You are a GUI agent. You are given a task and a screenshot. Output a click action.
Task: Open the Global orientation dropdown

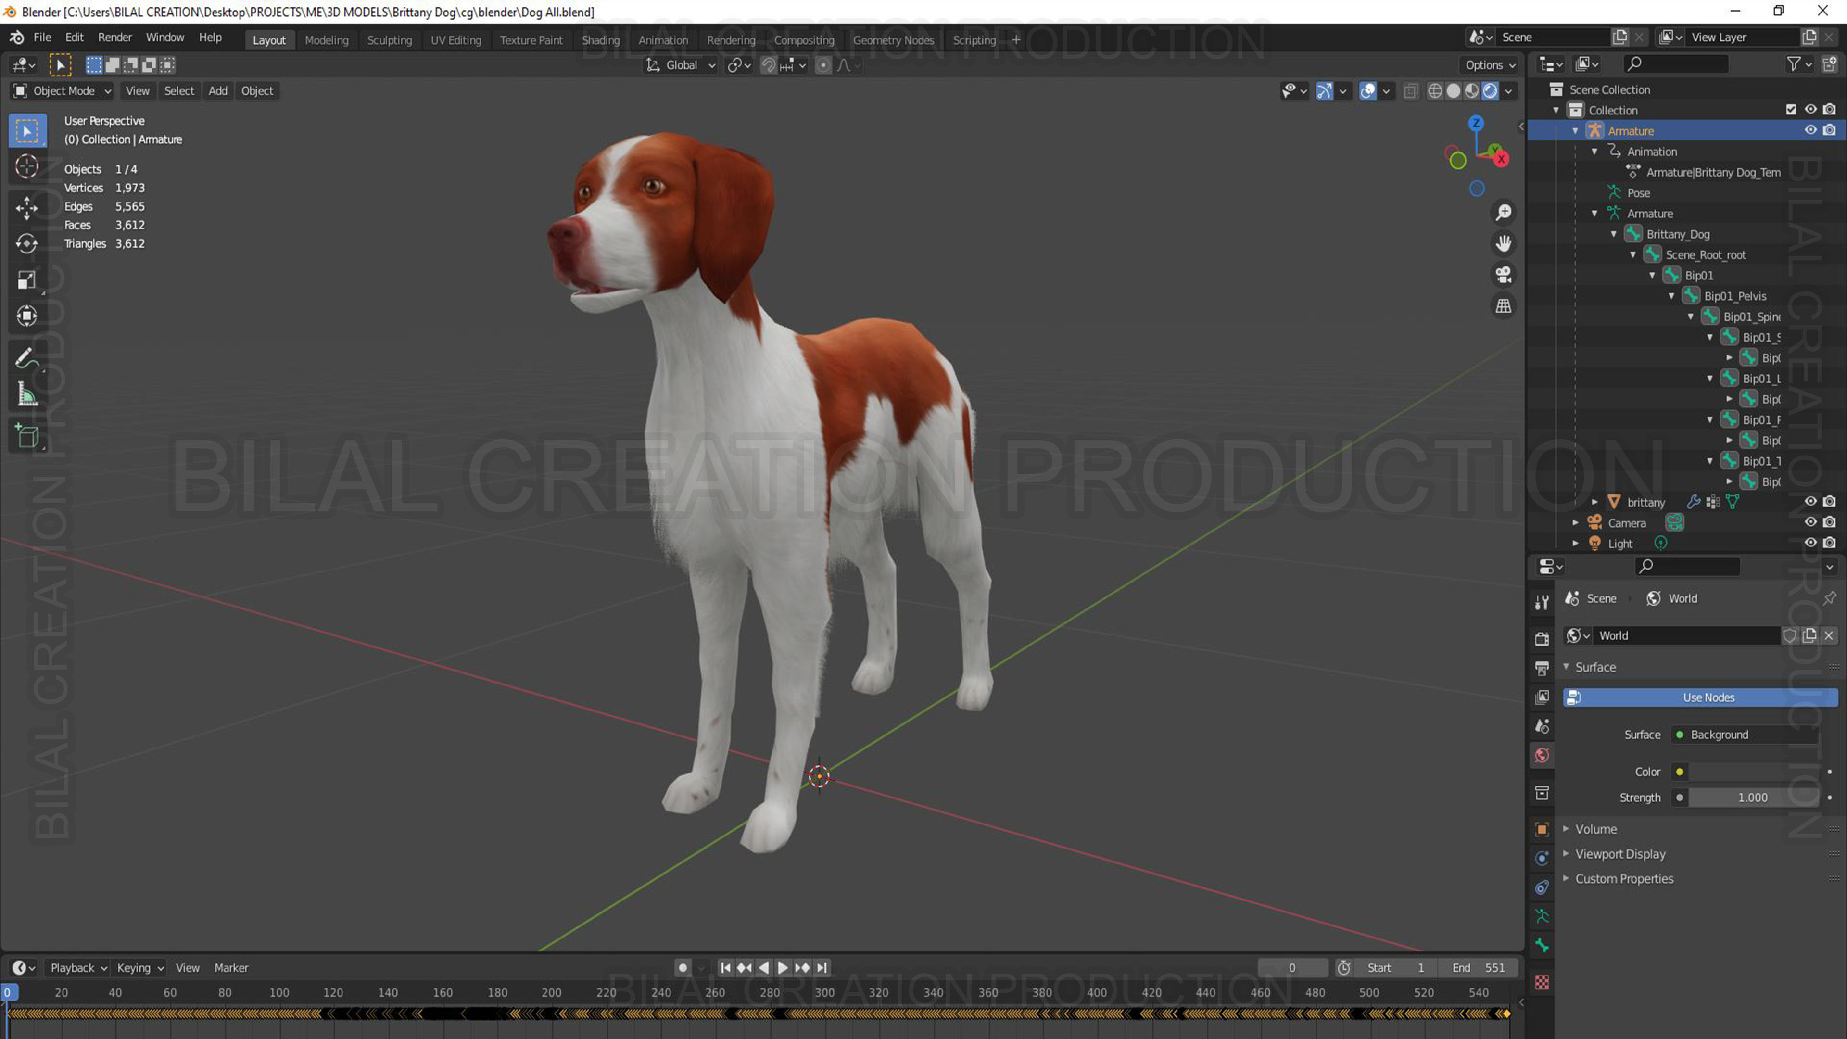tap(681, 65)
